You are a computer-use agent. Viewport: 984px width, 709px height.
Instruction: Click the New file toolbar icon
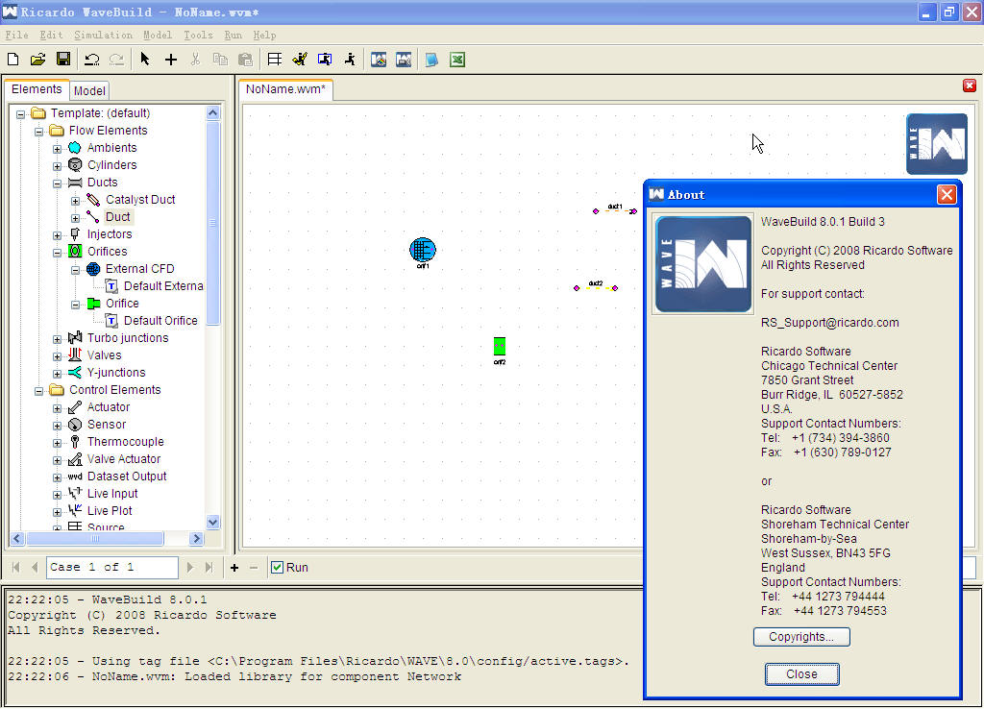pyautogui.click(x=12, y=59)
